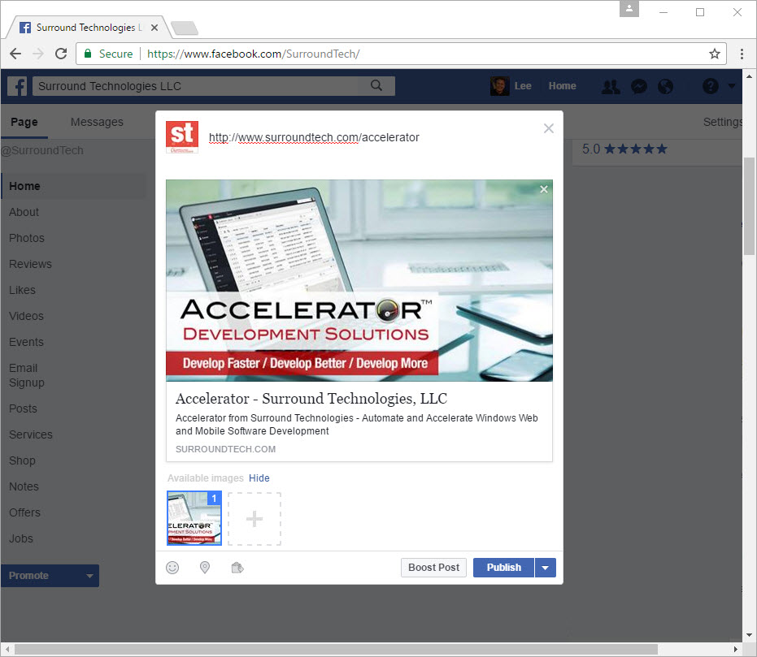The image size is (757, 657).
Task: Select the first available image thumbnail
Action: pos(194,518)
